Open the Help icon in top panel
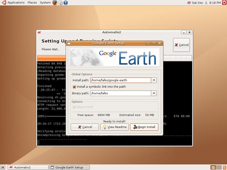This screenshot has width=227, height=170. 66,2
